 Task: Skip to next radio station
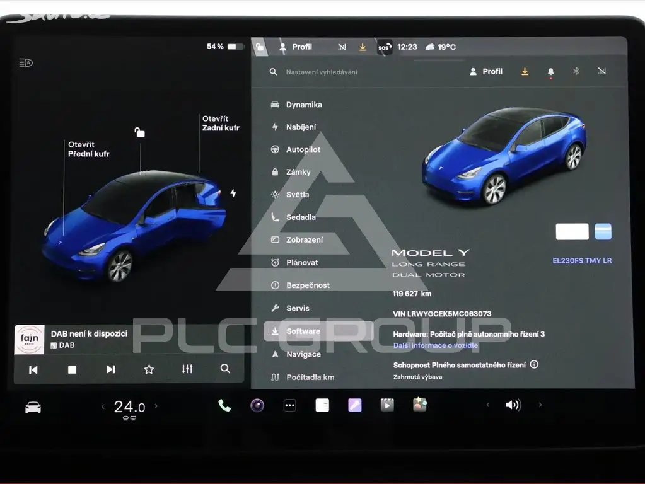pyautogui.click(x=111, y=369)
